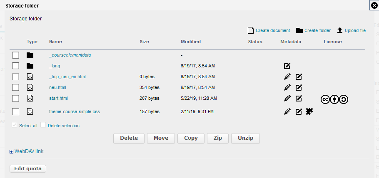The width and height of the screenshot is (379, 178).
Task: Click Create folder in the toolbar
Action: (313, 30)
